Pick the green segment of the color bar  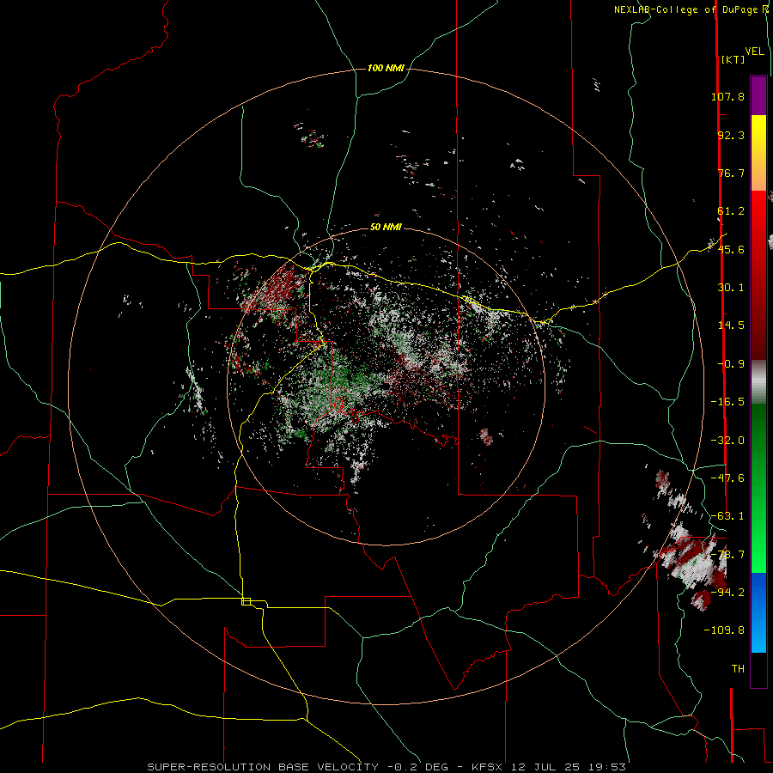tap(758, 488)
